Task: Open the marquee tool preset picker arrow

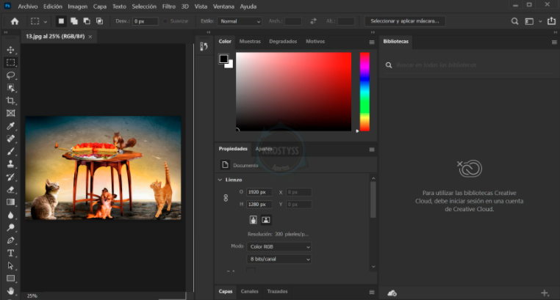Action: [46, 22]
